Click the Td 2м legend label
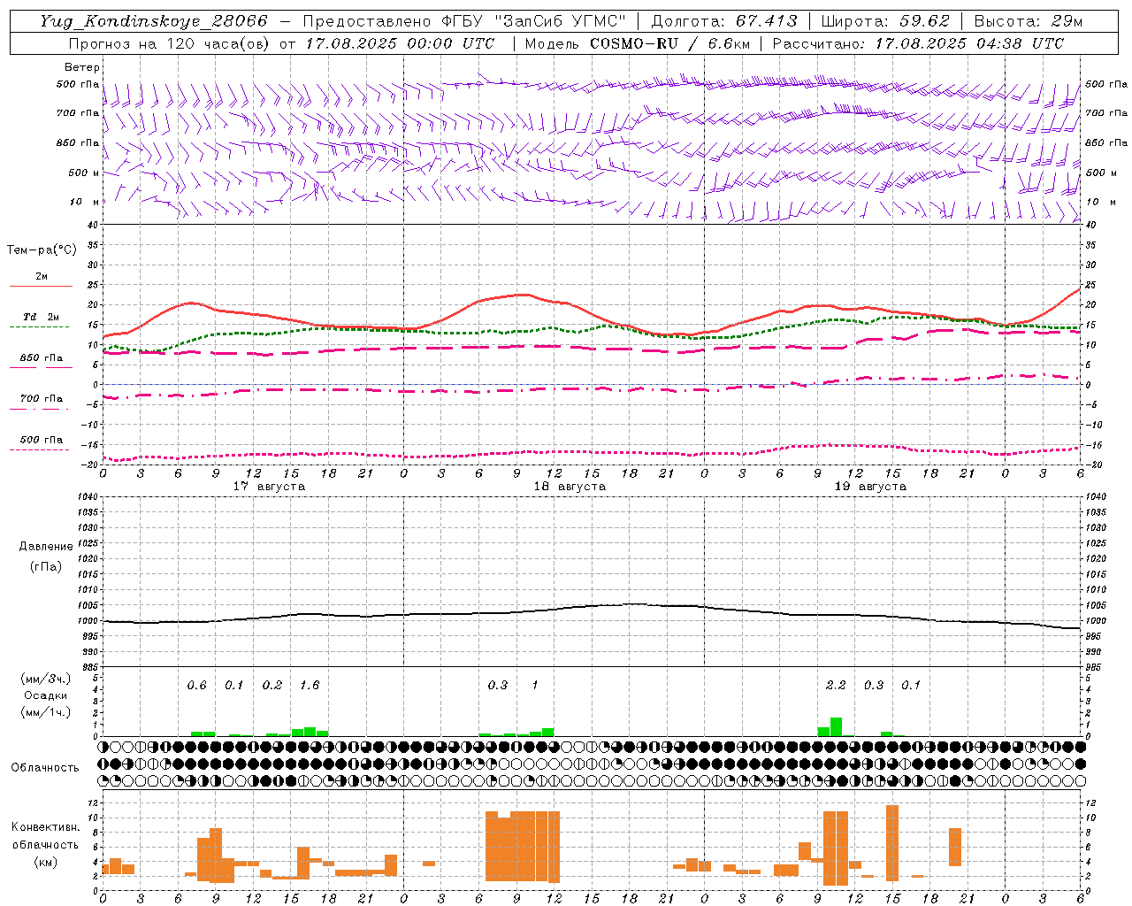 point(42,317)
